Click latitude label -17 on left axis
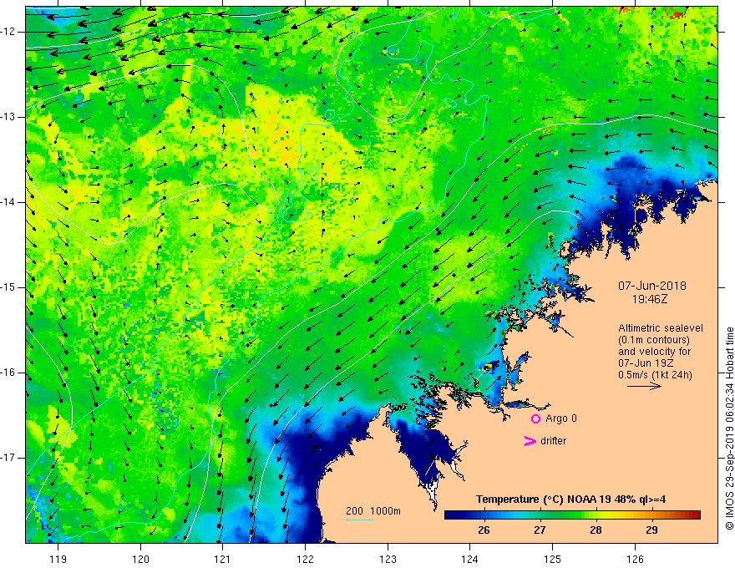735x568 pixels. click(x=8, y=458)
